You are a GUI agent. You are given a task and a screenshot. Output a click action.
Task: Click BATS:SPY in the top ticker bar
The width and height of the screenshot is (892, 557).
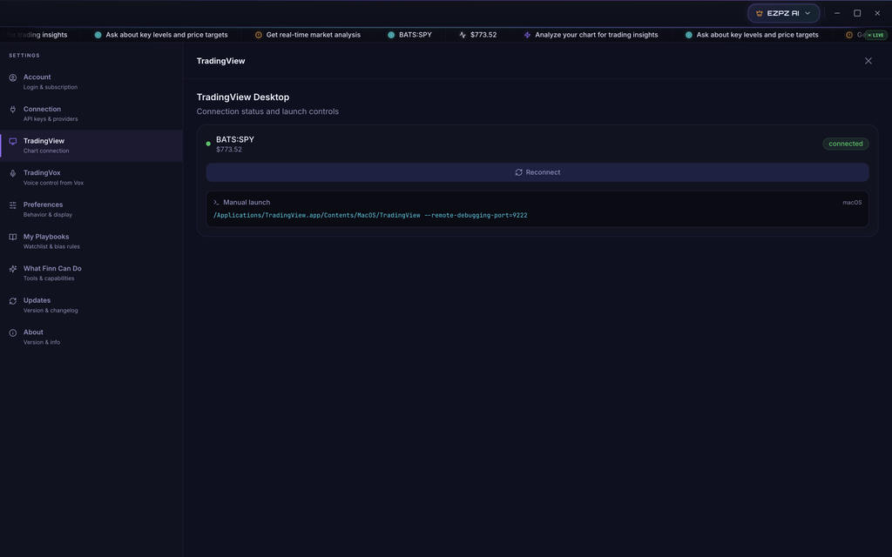click(x=416, y=35)
